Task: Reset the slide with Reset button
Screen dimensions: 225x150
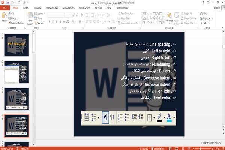Action: (38, 18)
